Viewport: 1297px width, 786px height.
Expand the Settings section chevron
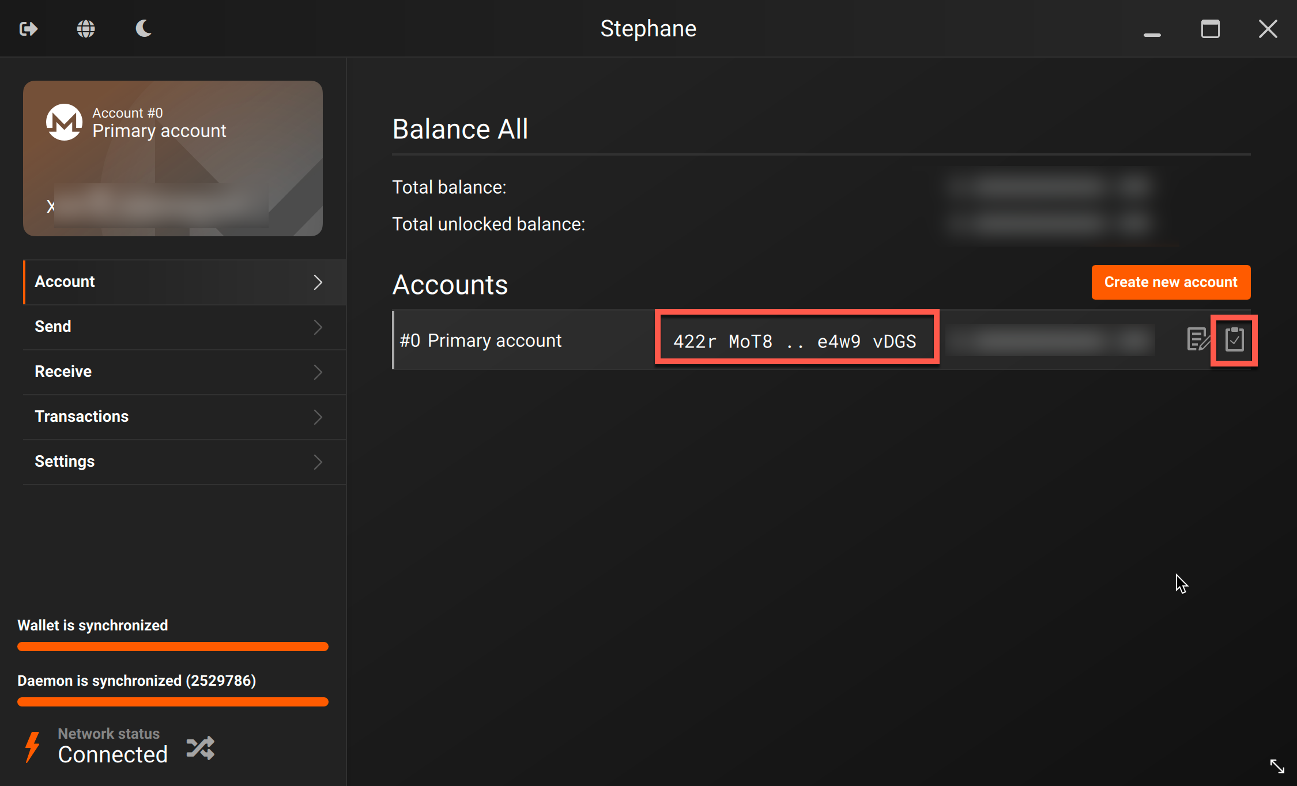pos(318,462)
